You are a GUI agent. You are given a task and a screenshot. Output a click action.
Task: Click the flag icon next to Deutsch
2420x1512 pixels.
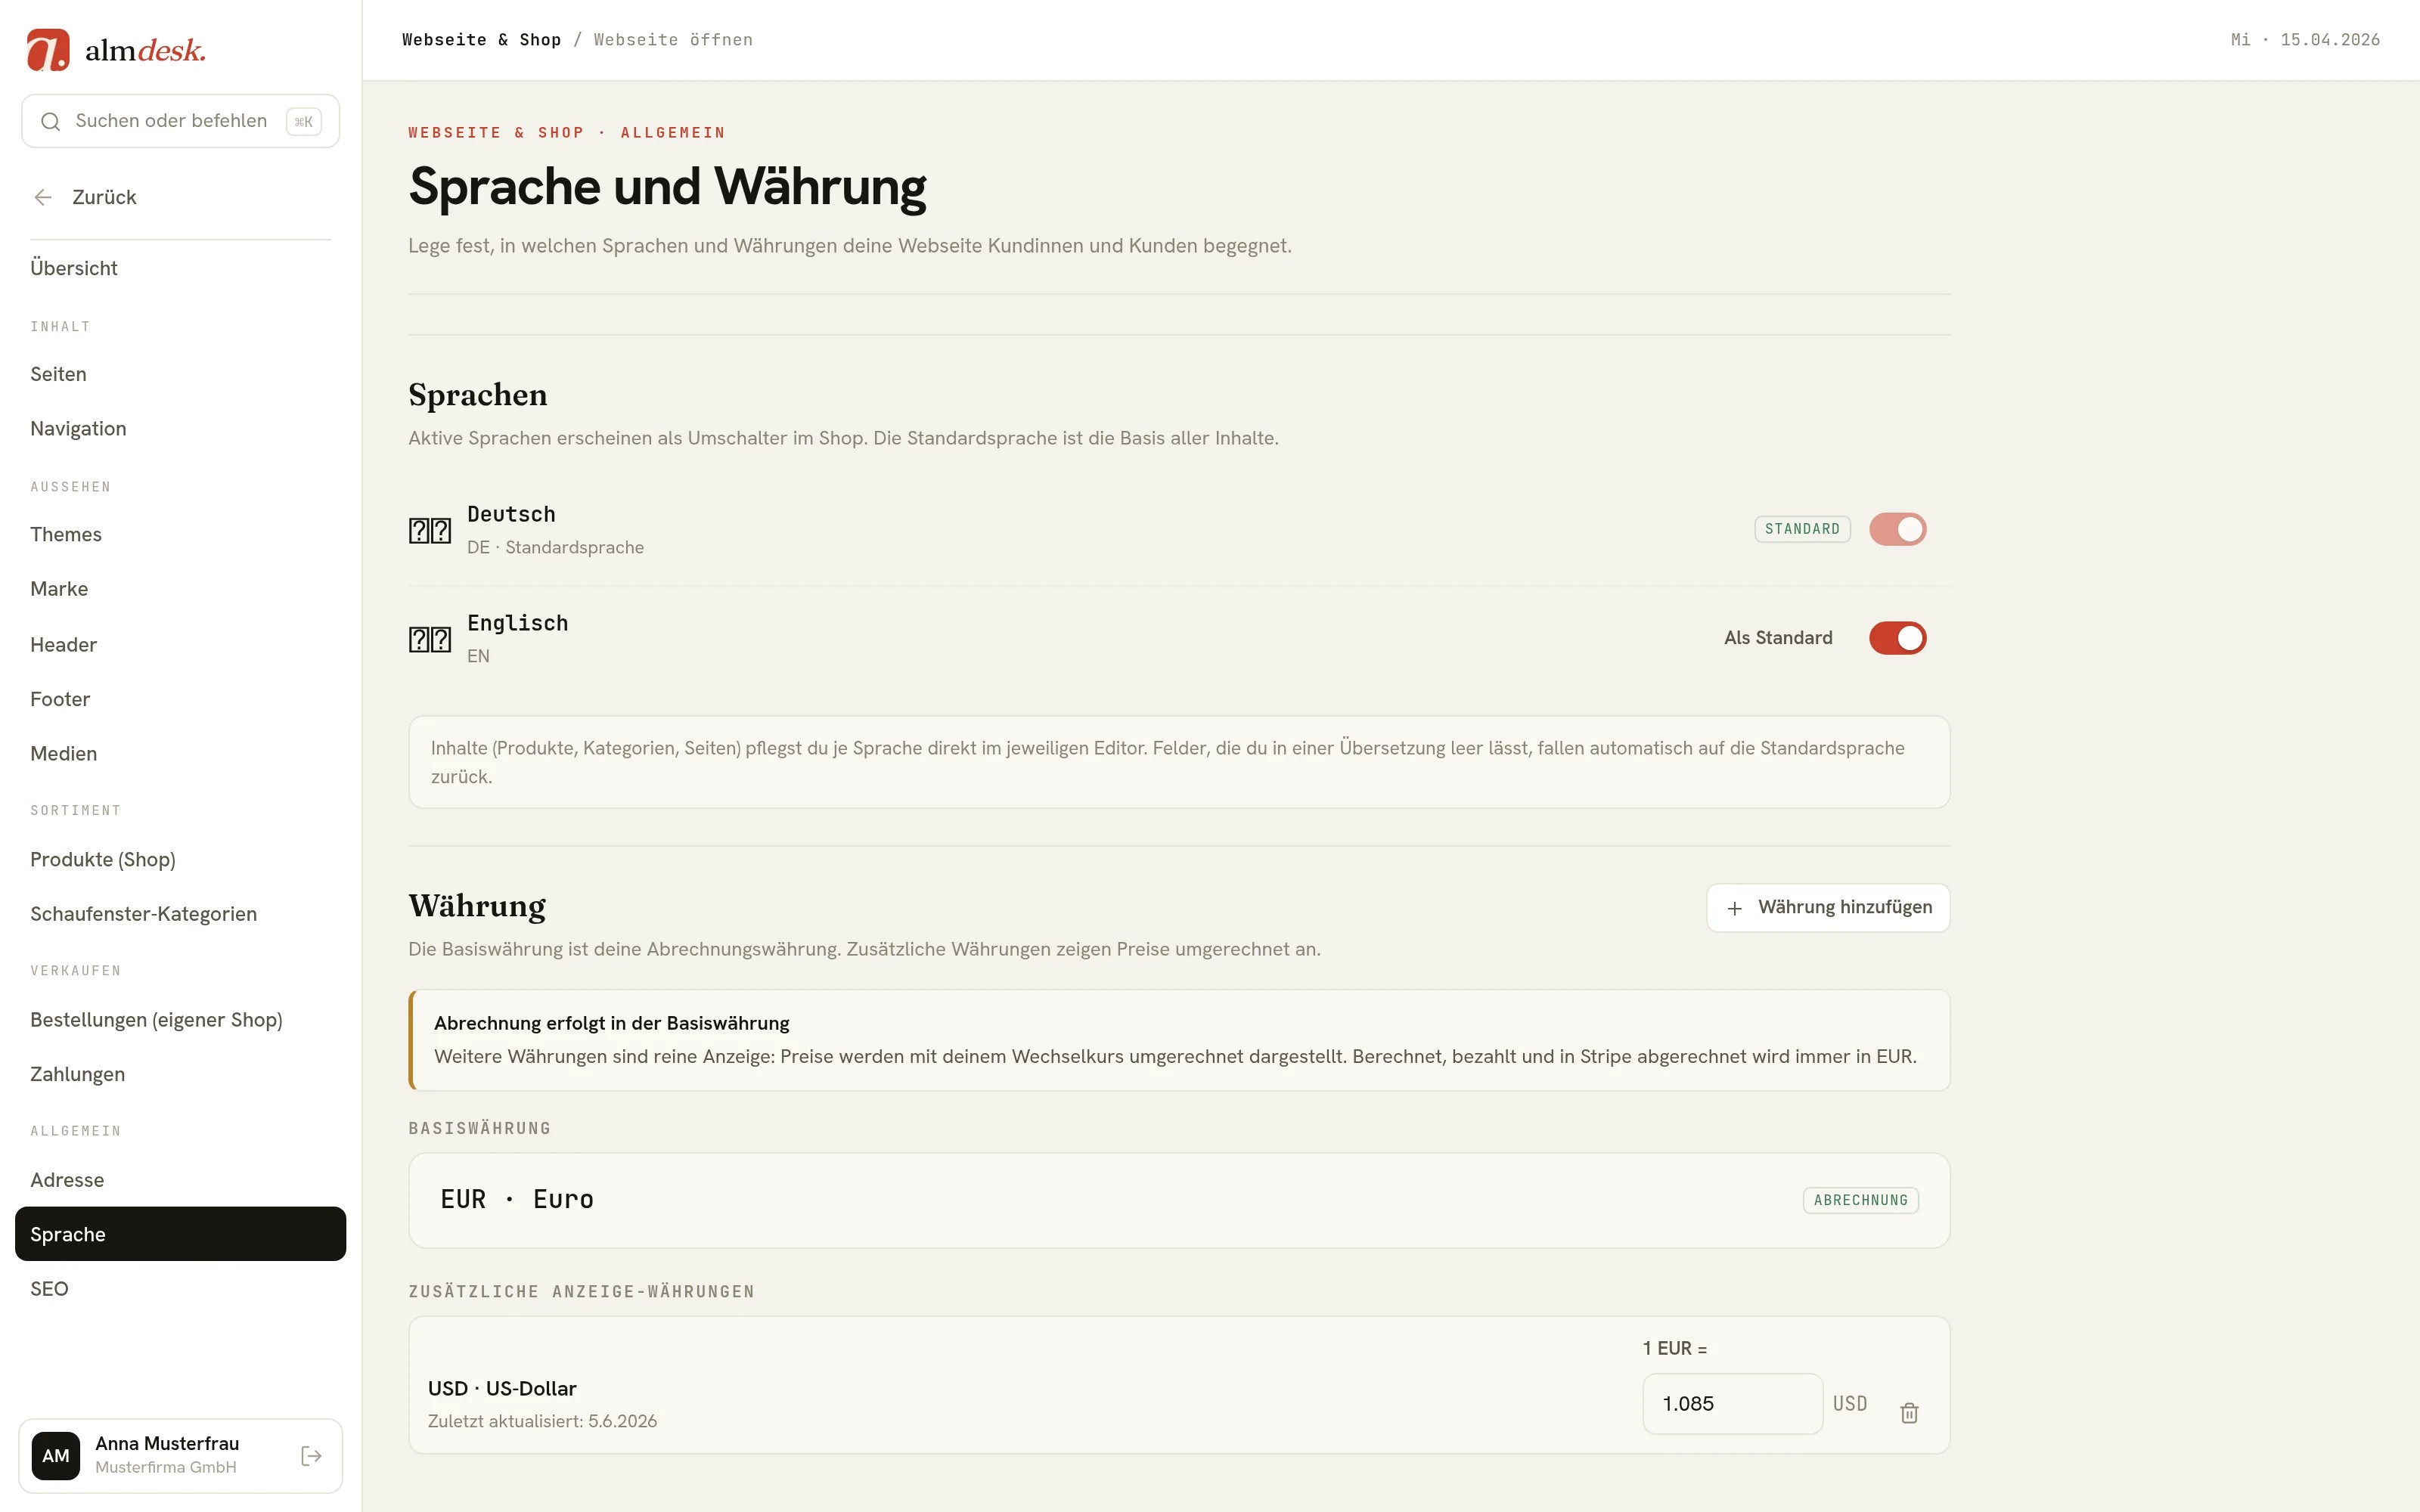pos(430,530)
